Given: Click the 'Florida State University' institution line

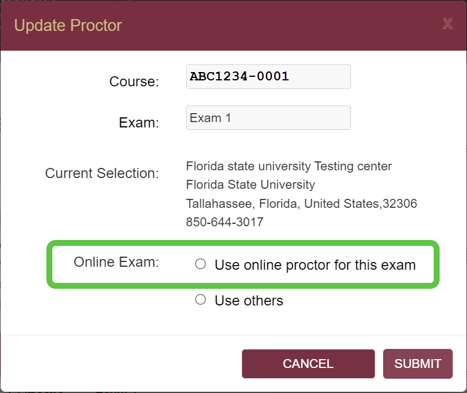Looking at the screenshot, I should pos(250,185).
